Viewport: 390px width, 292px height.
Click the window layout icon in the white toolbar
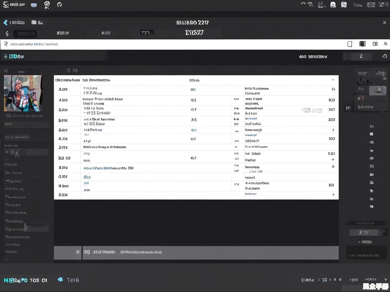tap(375, 44)
